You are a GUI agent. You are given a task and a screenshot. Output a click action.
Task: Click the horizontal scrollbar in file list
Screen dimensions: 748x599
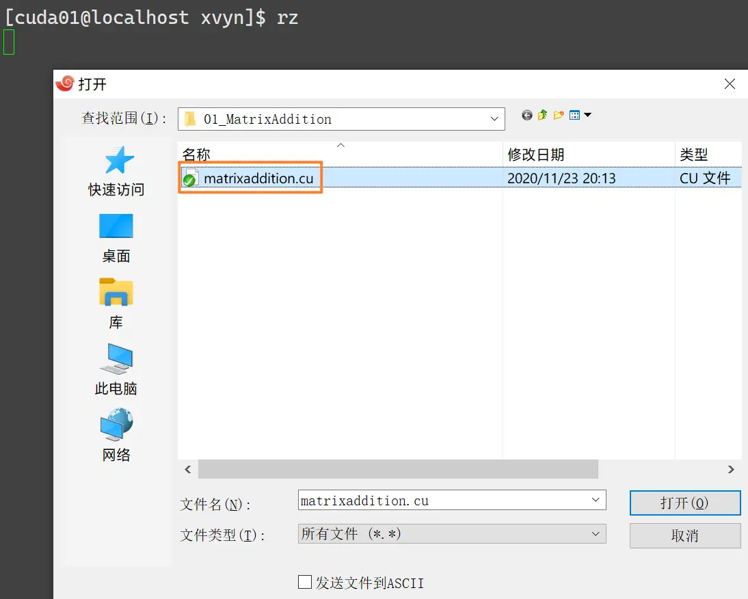pyautogui.click(x=398, y=469)
